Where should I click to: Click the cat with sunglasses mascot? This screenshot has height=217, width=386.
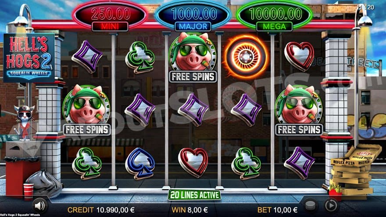[x=24, y=123]
